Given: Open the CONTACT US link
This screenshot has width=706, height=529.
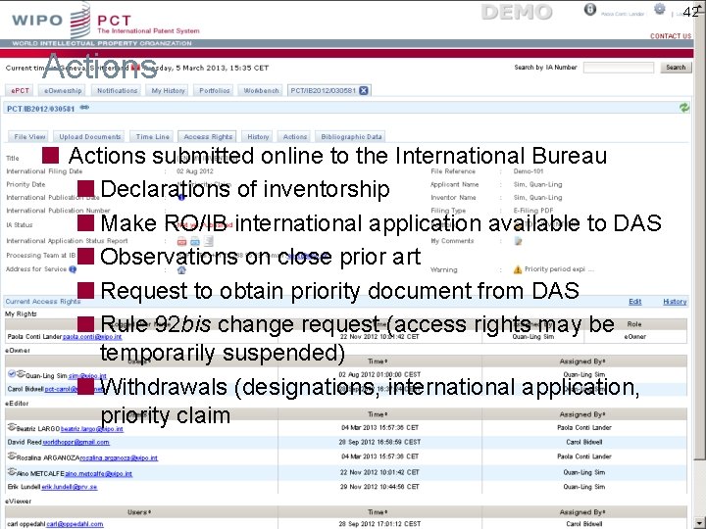Looking at the screenshot, I should [671, 36].
